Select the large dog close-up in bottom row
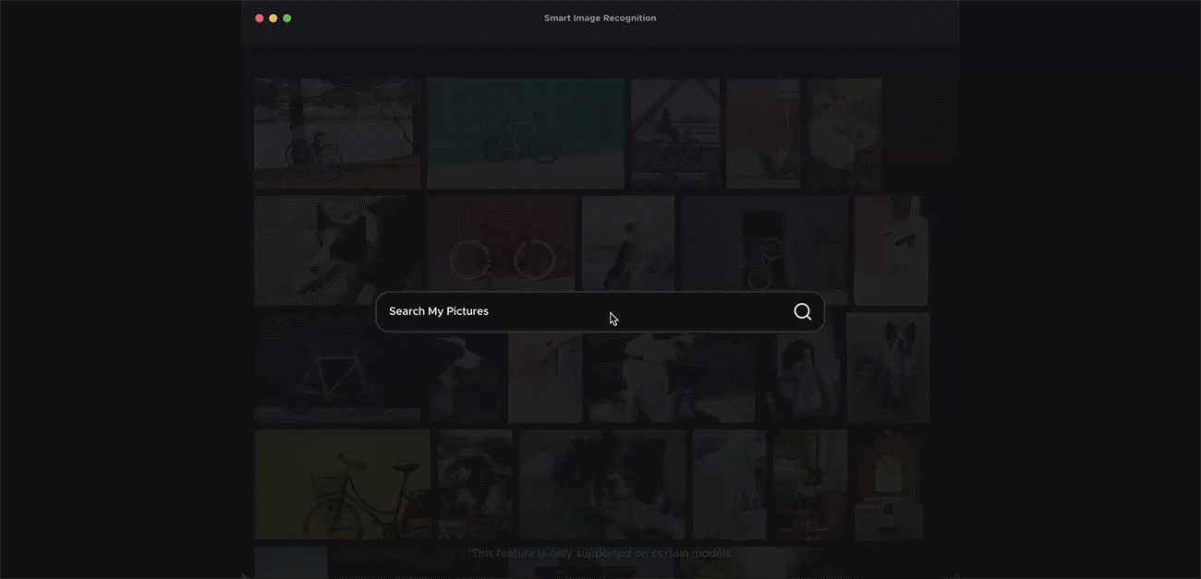Image resolution: width=1201 pixels, height=579 pixels. 602,485
